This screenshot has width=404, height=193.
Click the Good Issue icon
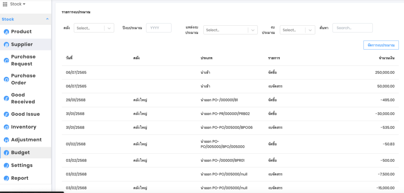point(6,114)
